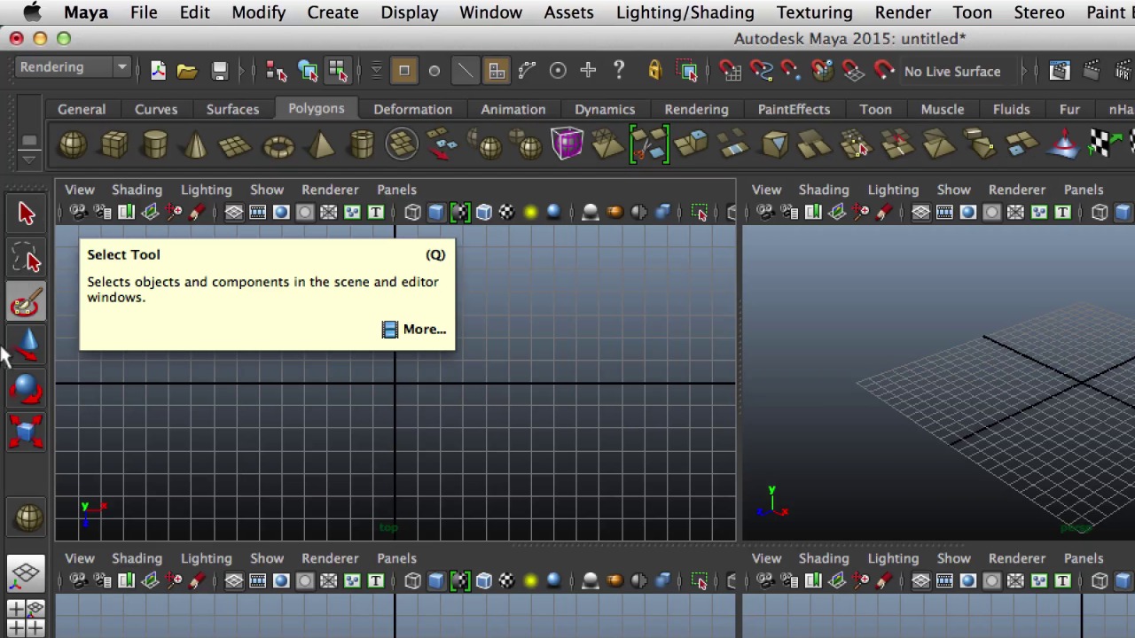Activate the Rotate tool in the toolbox
1135x638 pixels.
[x=26, y=390]
